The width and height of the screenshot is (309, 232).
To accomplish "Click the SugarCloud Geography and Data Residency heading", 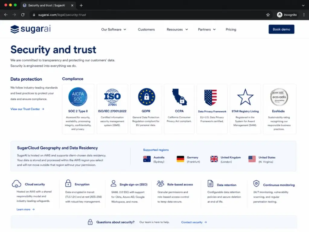I will point(57,148).
